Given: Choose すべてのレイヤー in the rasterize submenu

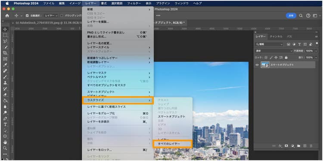Looking at the screenshot, I should (x=173, y=144).
